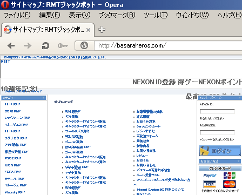Collapse the お支払い方法 panel header arrow
This screenshot has height=195, width=242.
click(239, 161)
